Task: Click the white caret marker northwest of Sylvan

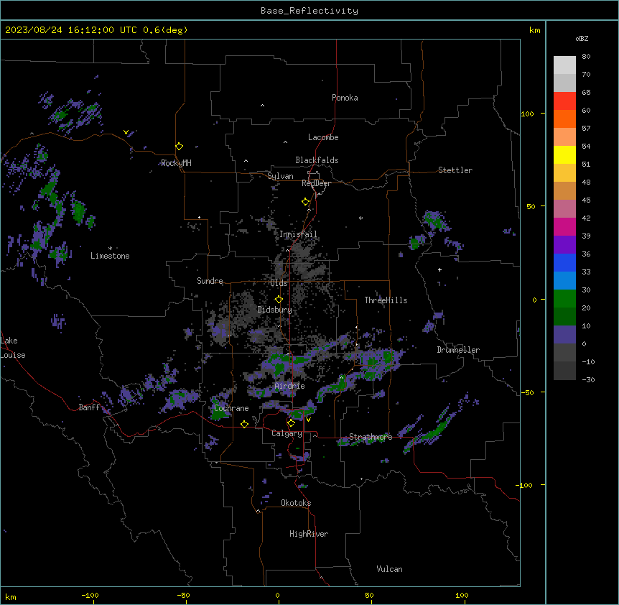Action: coord(246,161)
